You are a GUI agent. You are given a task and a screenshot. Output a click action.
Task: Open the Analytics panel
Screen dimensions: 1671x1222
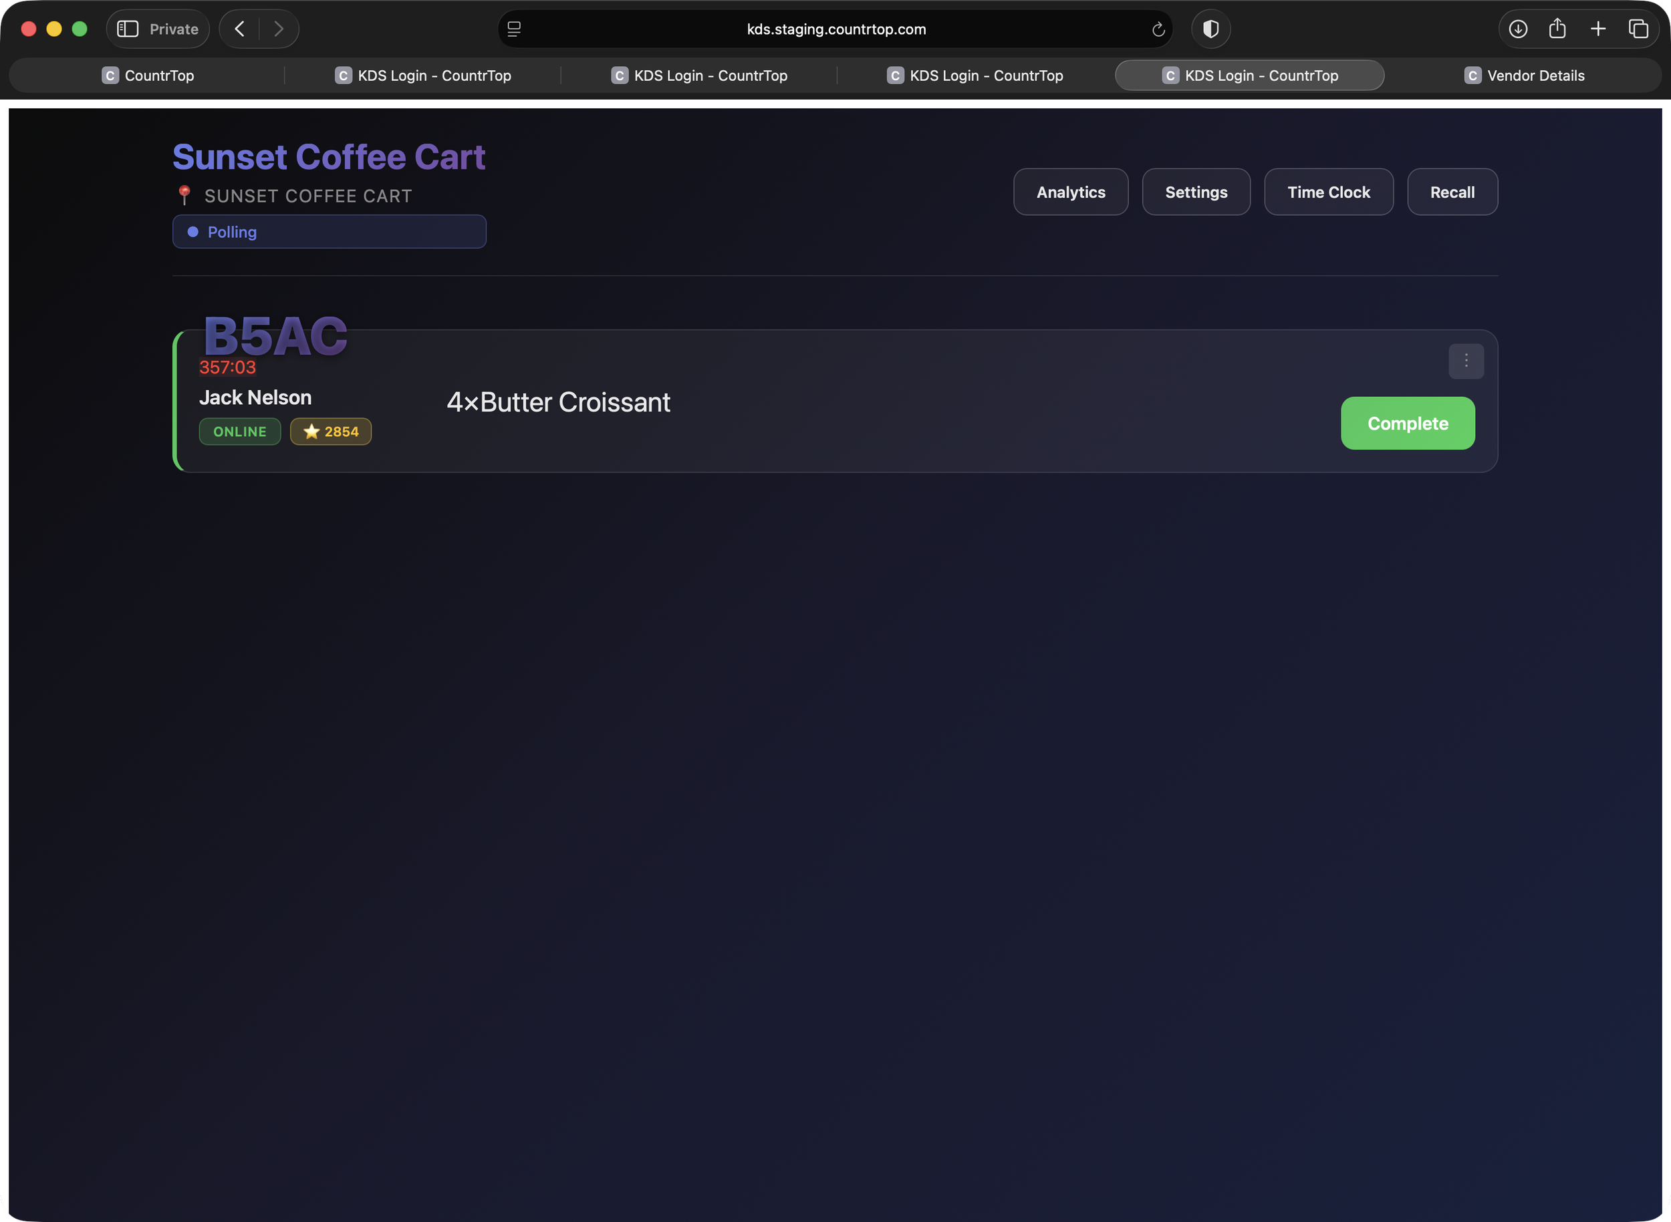tap(1070, 192)
